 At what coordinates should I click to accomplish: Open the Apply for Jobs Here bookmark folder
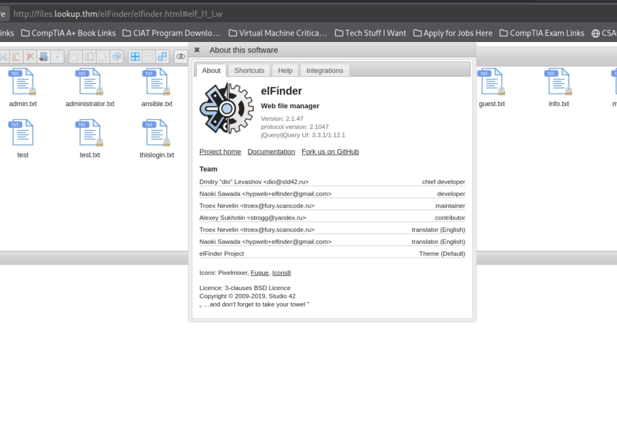coord(453,33)
